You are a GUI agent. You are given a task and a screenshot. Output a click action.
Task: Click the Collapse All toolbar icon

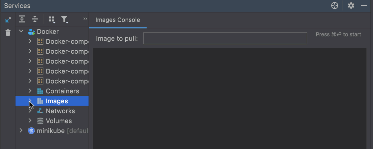point(34,19)
